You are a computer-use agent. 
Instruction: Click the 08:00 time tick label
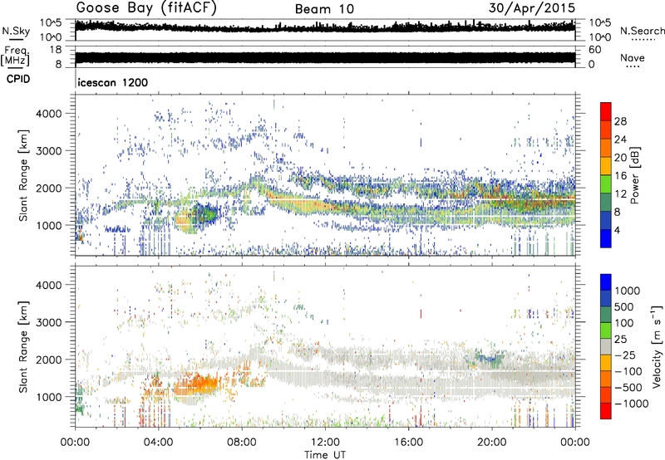241,443
